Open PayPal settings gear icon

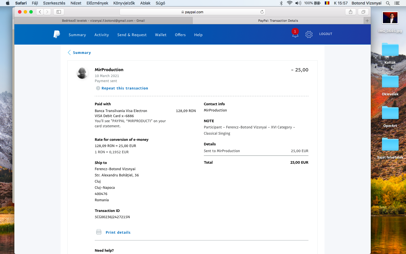309,34
